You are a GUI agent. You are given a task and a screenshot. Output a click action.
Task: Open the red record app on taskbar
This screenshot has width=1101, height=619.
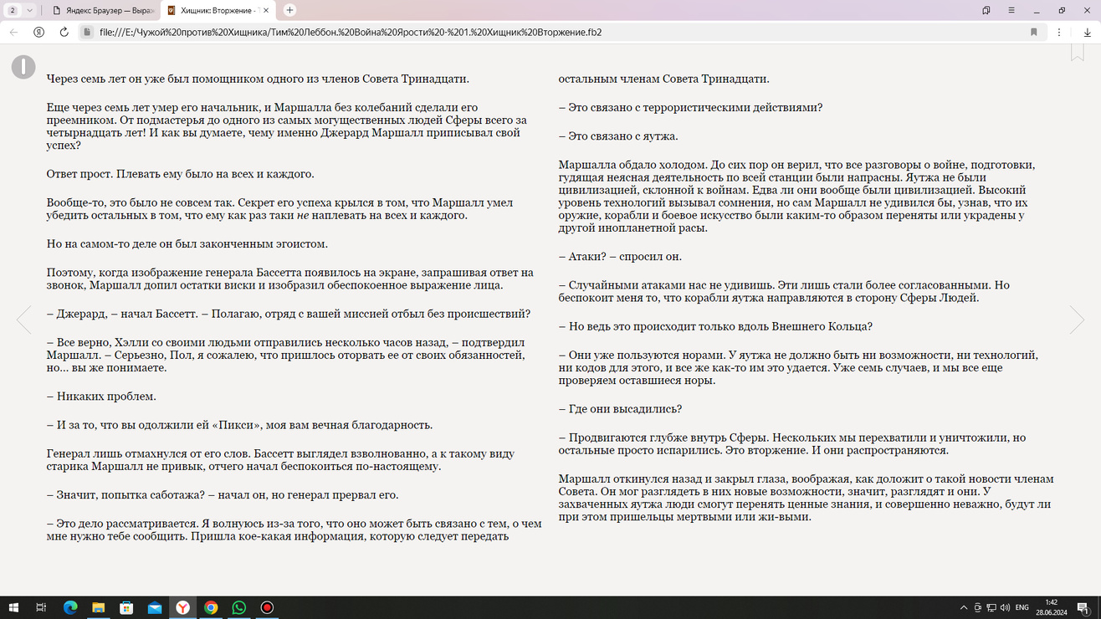tap(268, 607)
